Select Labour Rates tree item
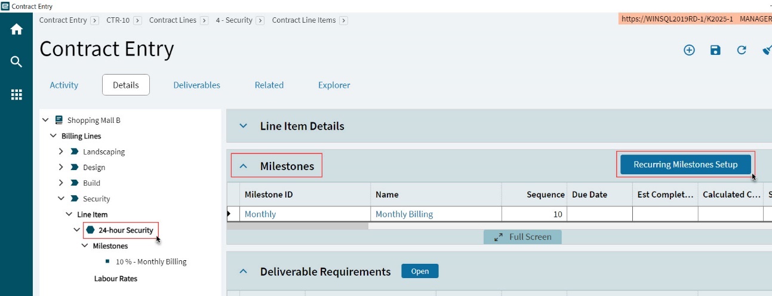 pyautogui.click(x=116, y=278)
